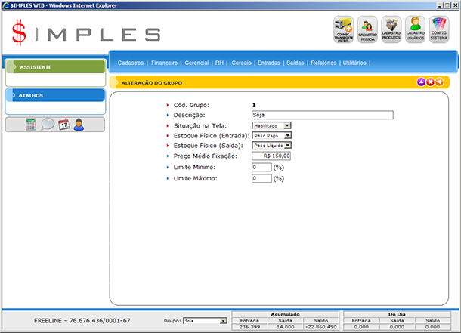The height and width of the screenshot is (333, 461).
Task: Open Cadastro Produtos box icon
Action: coord(391,30)
